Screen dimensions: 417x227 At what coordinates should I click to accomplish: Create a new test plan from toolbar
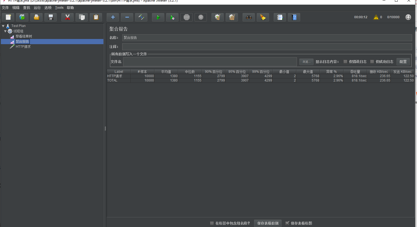coord(8,17)
